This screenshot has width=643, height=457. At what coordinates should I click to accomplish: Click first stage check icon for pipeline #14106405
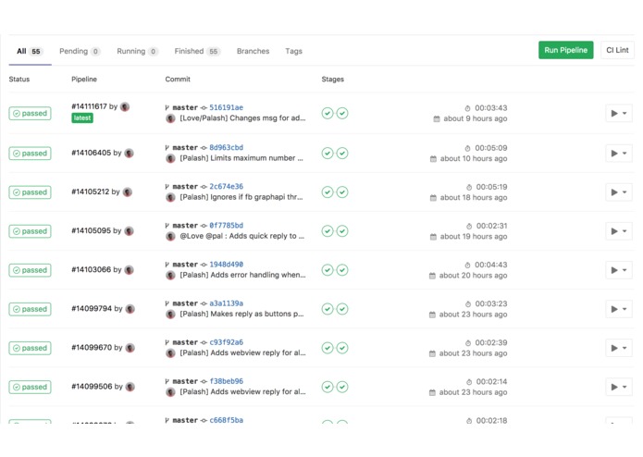pos(328,154)
